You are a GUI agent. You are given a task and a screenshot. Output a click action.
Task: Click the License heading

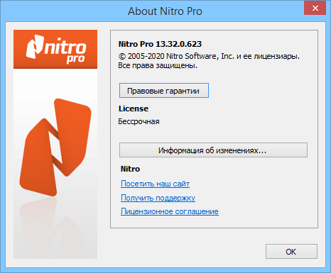[134, 108]
